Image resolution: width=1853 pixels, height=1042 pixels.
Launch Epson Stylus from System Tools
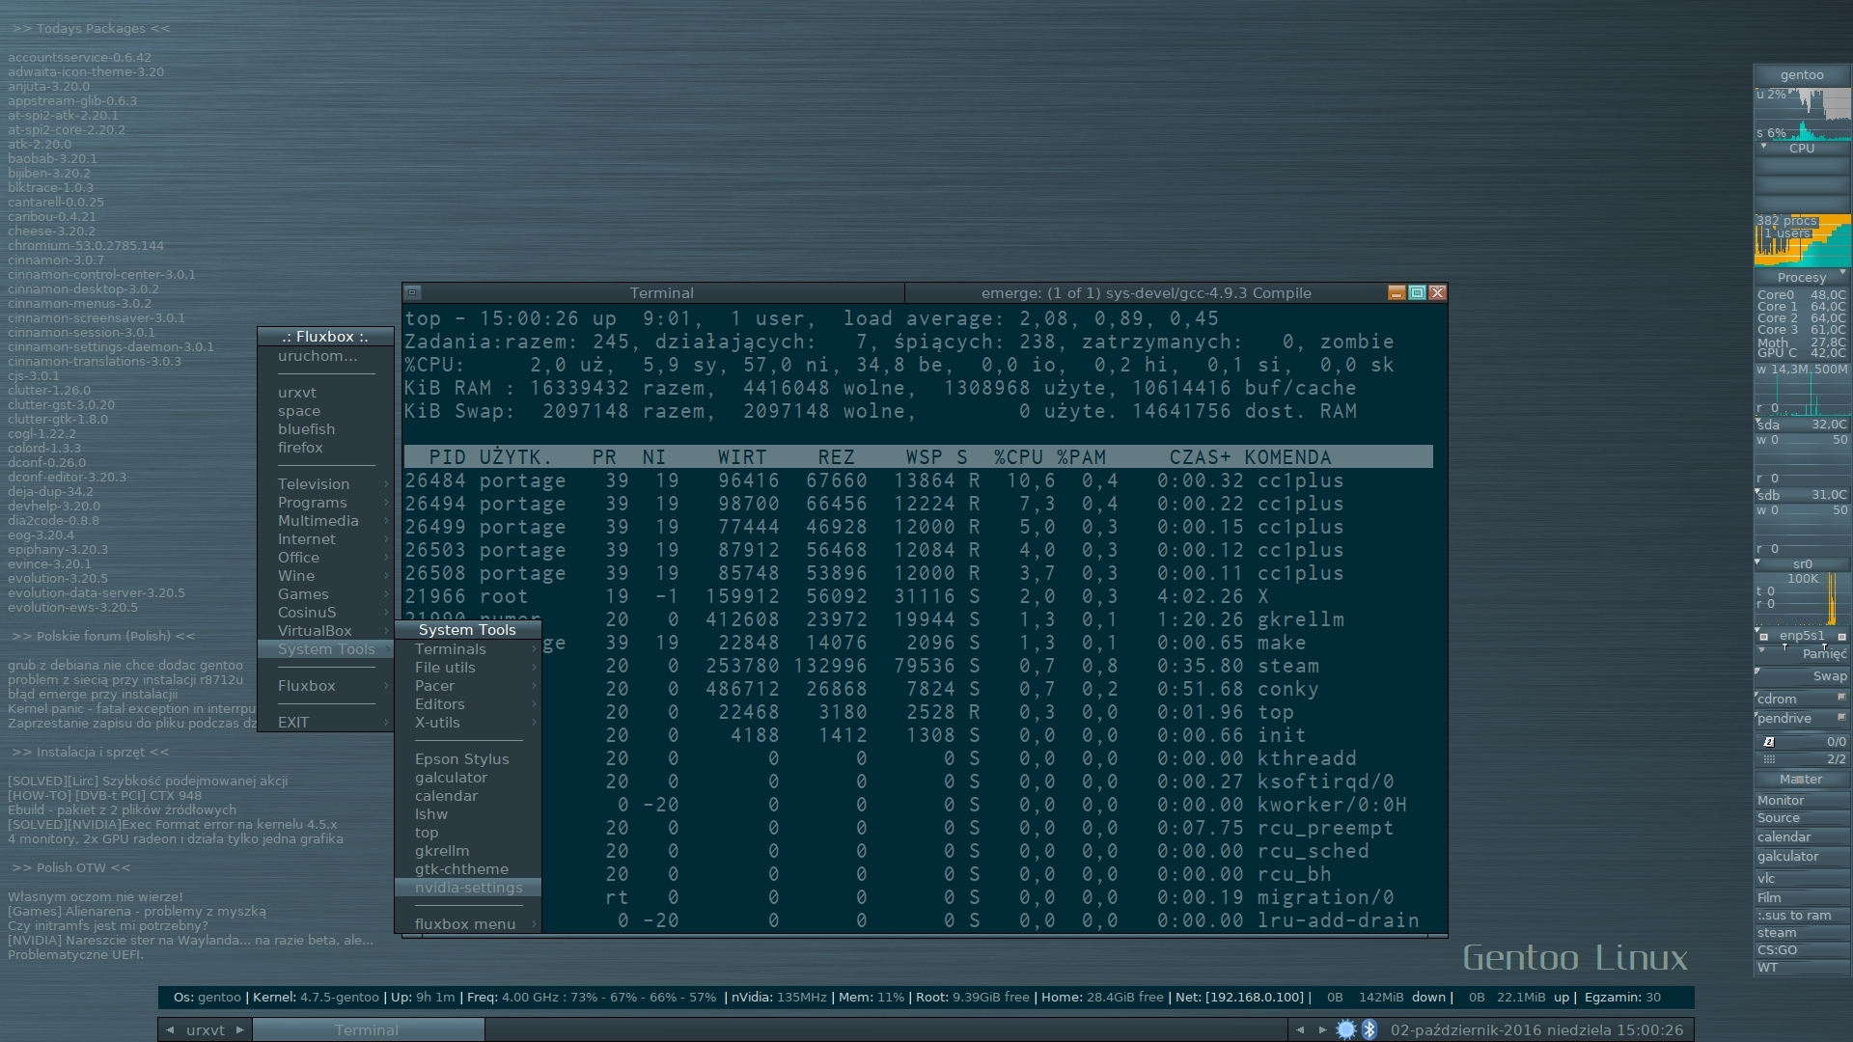click(x=468, y=759)
